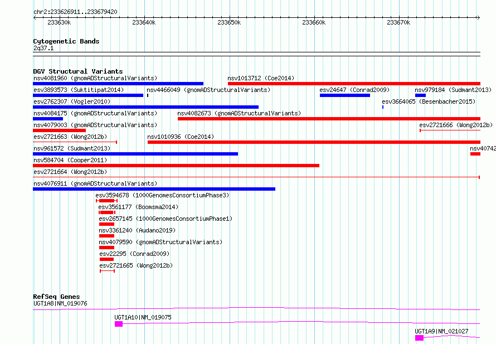Click the blue esv2762307 variant bar
The width and height of the screenshot is (496, 344).
tap(145, 107)
